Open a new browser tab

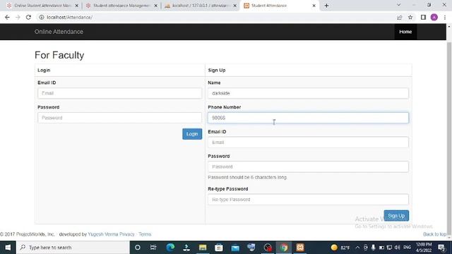click(326, 6)
